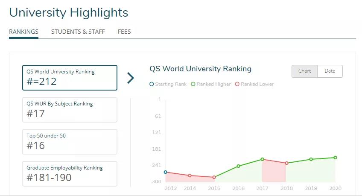This screenshot has width=362, height=196.
Task: Click the 241 y-axis label
Action: [157, 165]
